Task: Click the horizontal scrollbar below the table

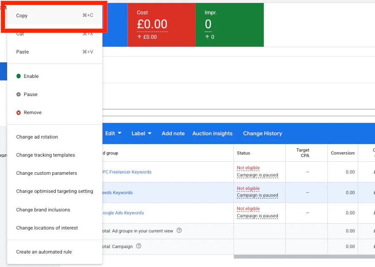Action: (304, 256)
